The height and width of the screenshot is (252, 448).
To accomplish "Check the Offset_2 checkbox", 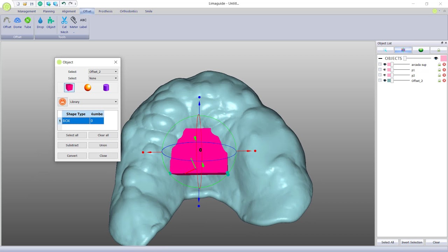I will click(380, 80).
